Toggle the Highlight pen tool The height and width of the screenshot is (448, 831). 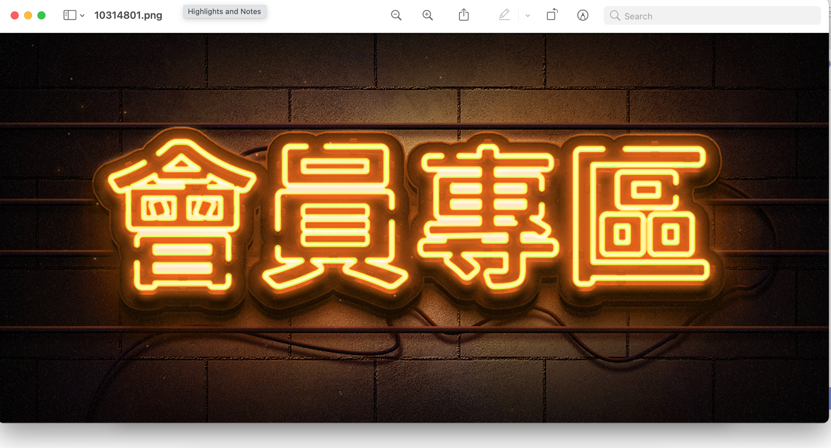[504, 15]
